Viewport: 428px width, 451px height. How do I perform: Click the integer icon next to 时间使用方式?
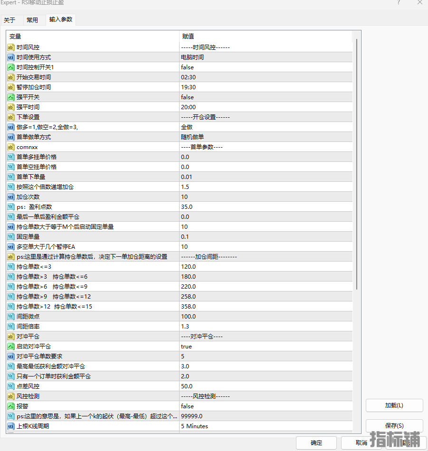11,57
